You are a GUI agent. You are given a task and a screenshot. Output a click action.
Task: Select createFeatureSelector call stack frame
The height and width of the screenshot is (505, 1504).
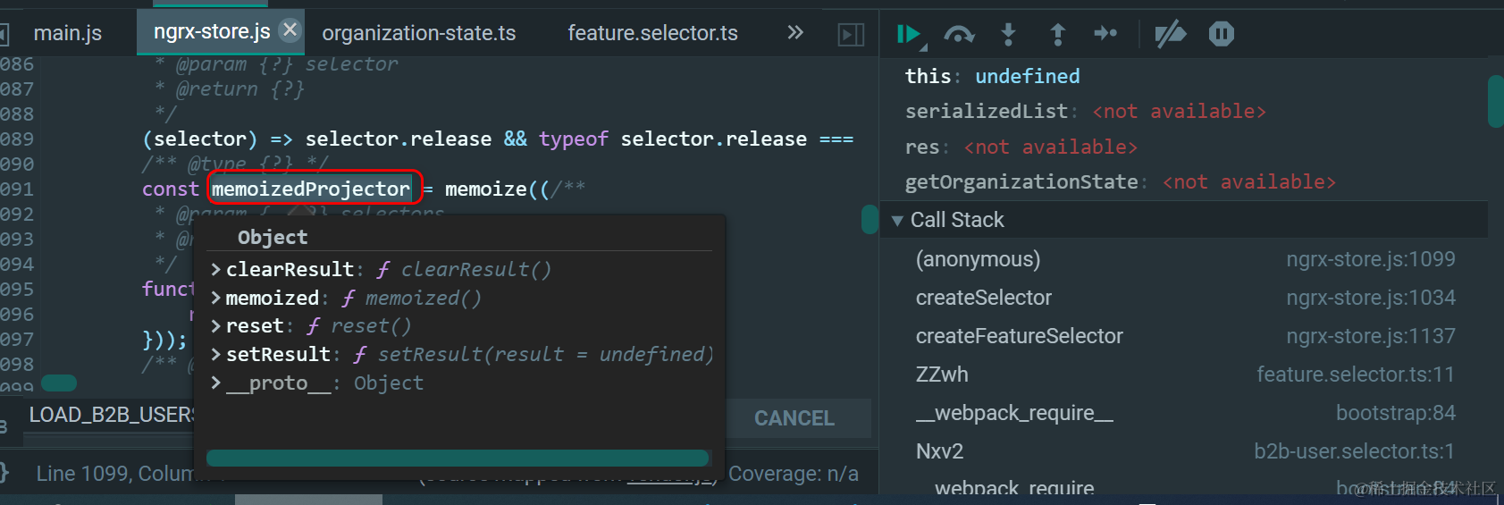tap(1019, 336)
